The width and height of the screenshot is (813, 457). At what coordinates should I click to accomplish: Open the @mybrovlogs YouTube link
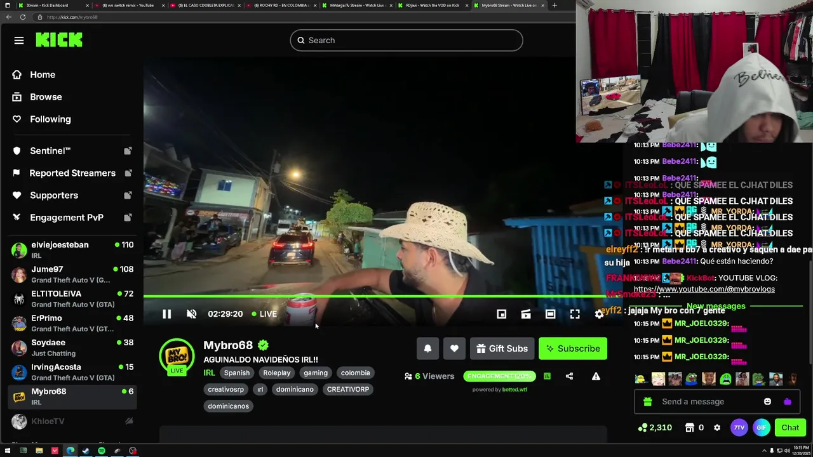point(704,289)
